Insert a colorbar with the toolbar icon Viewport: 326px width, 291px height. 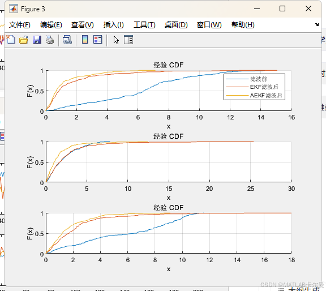[85, 40]
